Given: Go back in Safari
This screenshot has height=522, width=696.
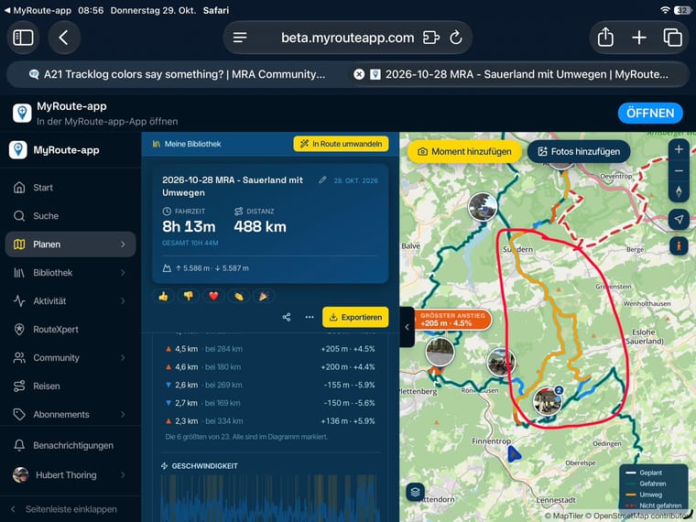Looking at the screenshot, I should pos(64,38).
